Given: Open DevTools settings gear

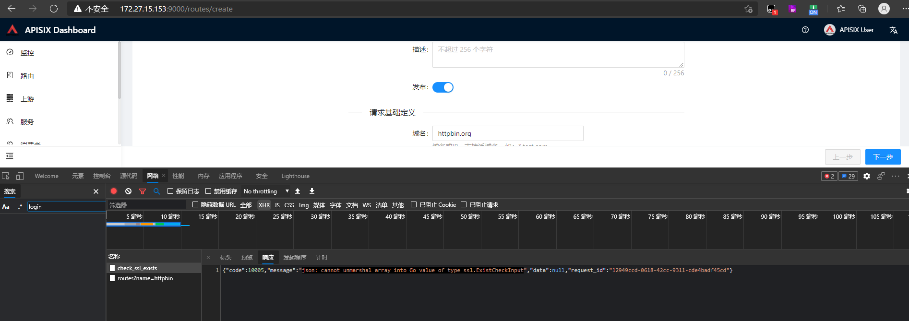Looking at the screenshot, I should tap(867, 176).
